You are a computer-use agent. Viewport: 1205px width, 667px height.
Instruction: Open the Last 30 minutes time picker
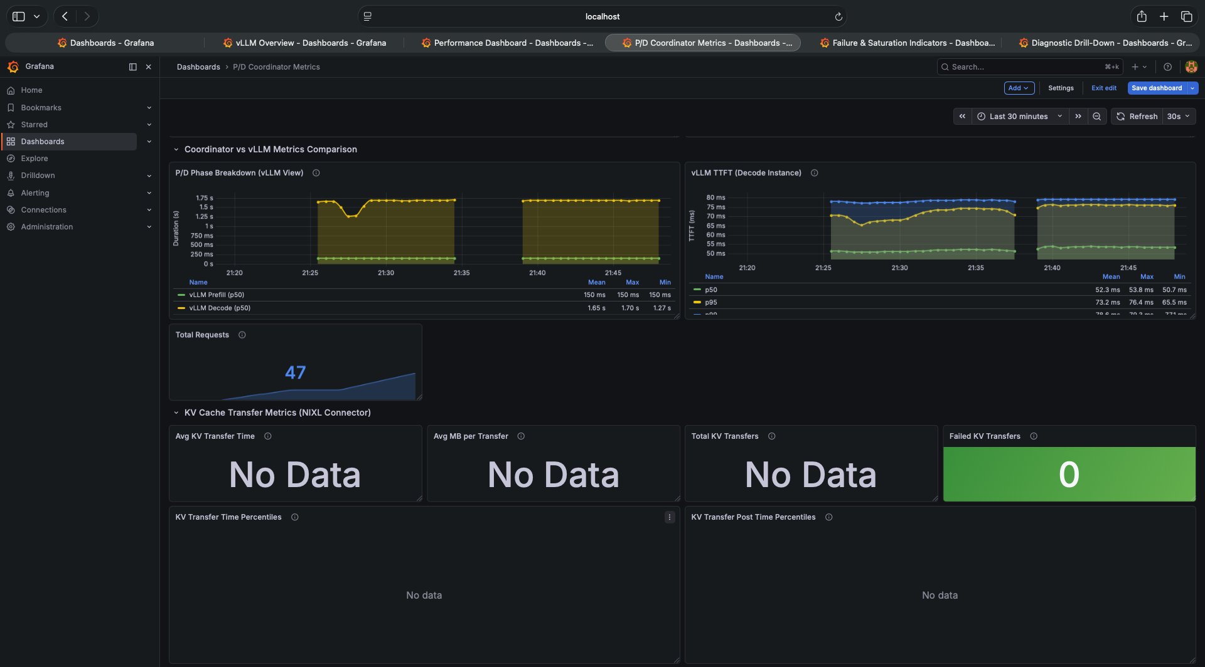point(1020,117)
